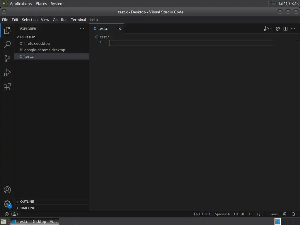The width and height of the screenshot is (300, 225).
Task: Click the Spaces: 4 indentation setting
Action: (x=222, y=214)
